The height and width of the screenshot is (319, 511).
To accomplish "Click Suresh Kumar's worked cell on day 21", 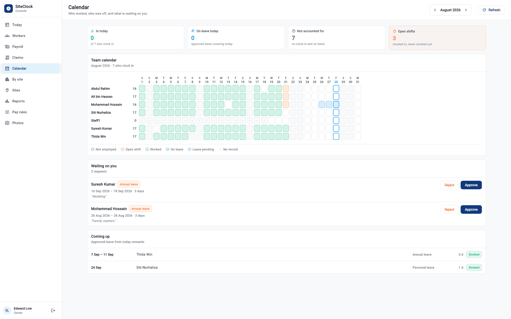I will [286, 128].
